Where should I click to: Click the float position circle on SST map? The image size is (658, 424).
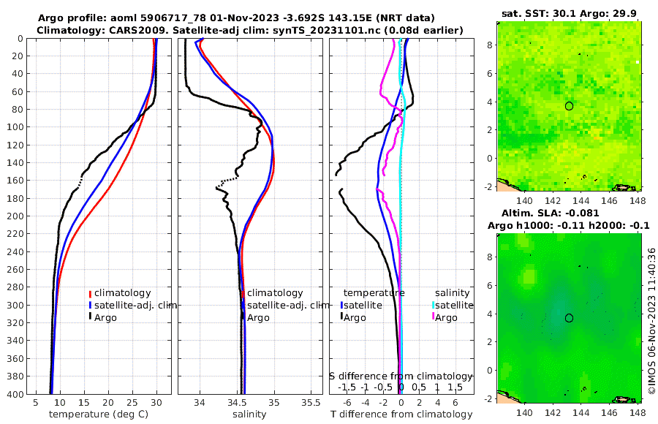click(x=569, y=106)
